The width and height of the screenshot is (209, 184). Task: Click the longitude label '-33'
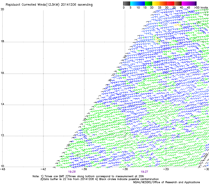tap(166, 169)
